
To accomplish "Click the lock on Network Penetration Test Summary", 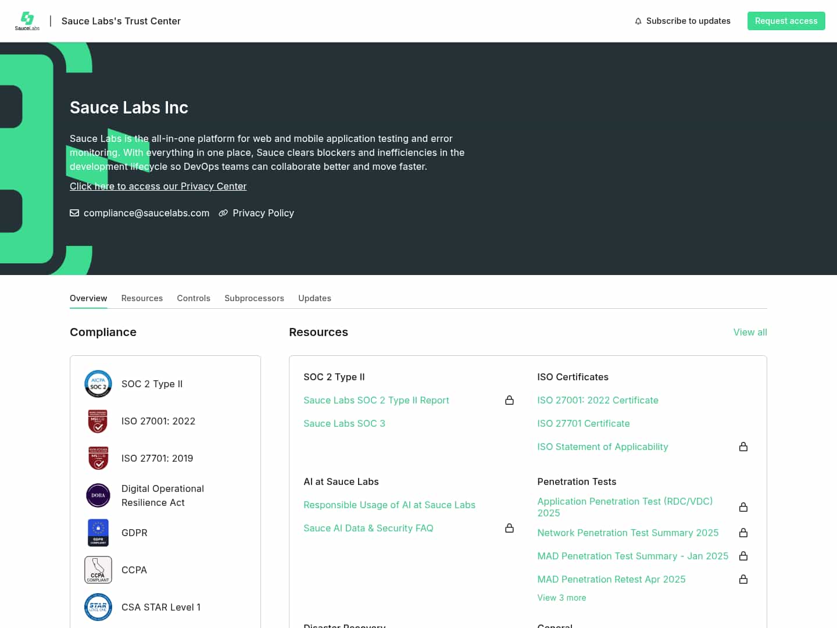I will [x=743, y=533].
